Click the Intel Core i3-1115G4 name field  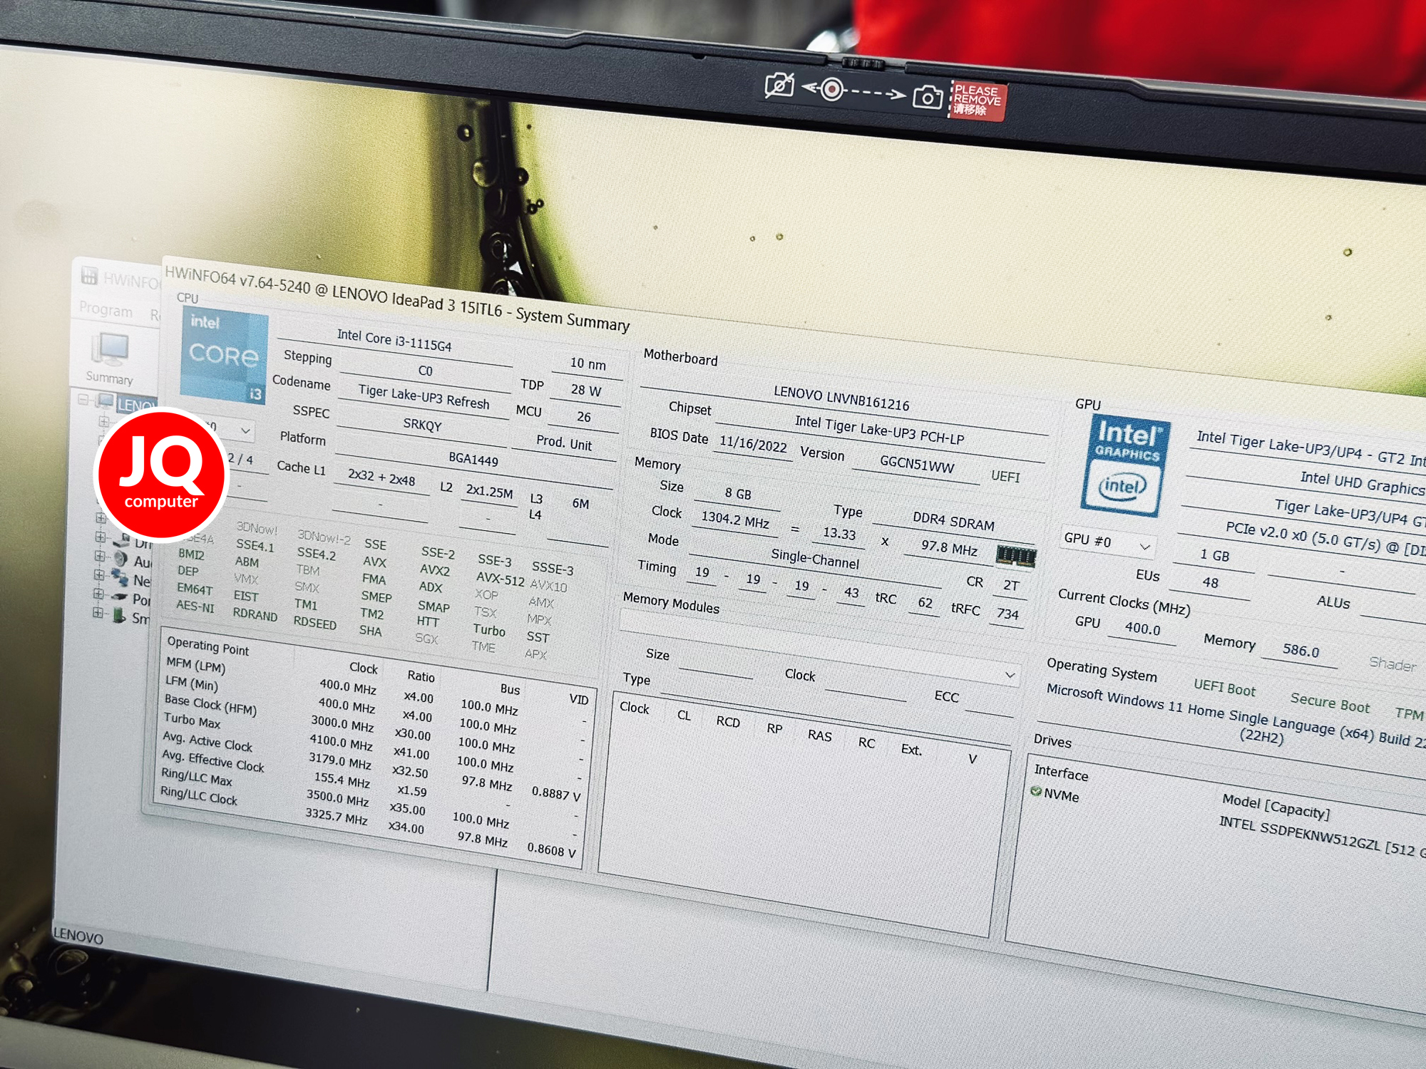[394, 340]
